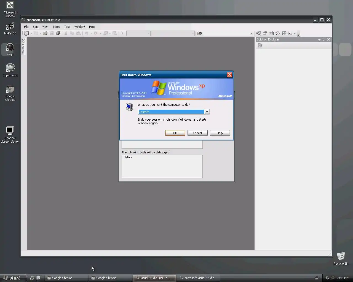Click the Paste clipboard icon
Viewport: 353px width, 282px height.
pos(79,33)
